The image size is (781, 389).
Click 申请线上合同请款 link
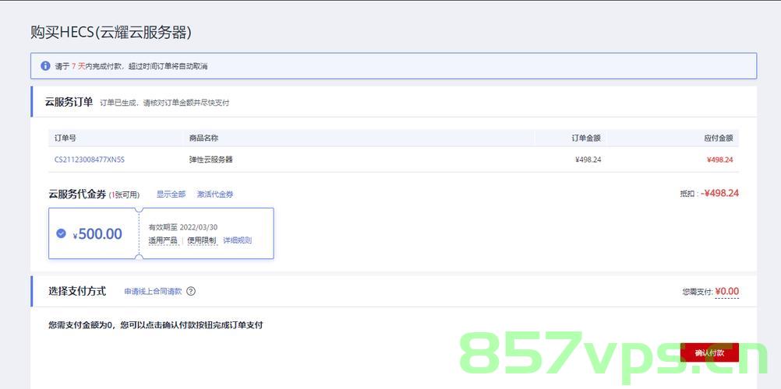coord(153,292)
